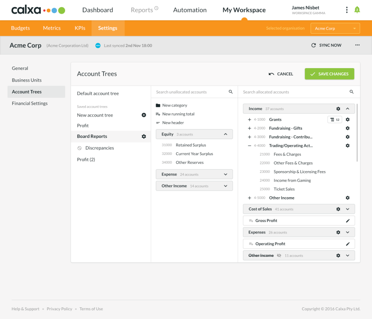Open gear settings for 4-5000 Other Income
372x319 pixels.
[x=348, y=198]
